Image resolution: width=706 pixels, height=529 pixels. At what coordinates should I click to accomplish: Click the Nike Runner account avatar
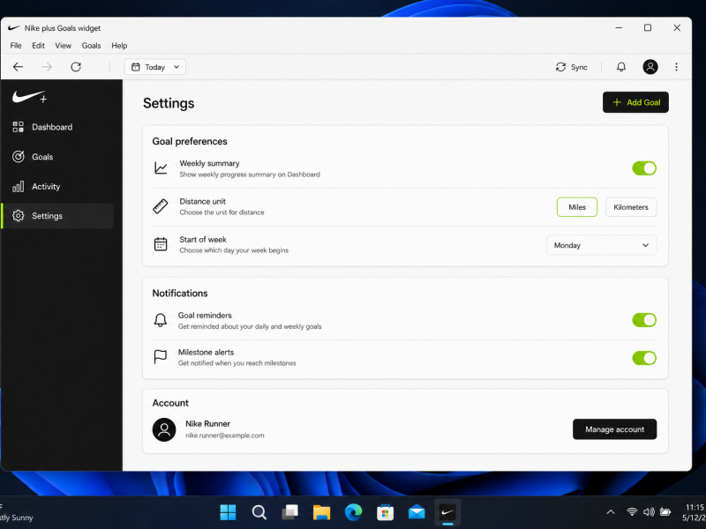click(164, 429)
